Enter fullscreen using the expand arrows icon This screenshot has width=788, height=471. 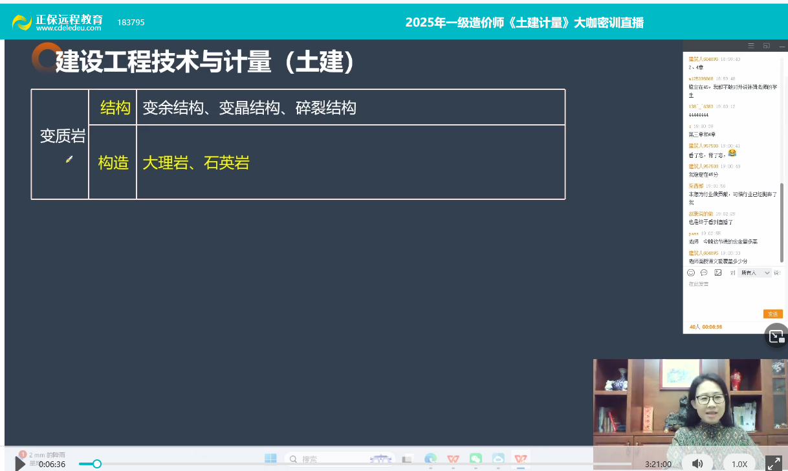coord(773,463)
